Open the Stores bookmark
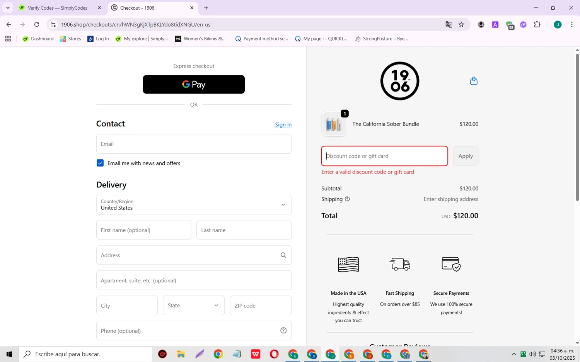The height and width of the screenshot is (362, 580). click(70, 39)
